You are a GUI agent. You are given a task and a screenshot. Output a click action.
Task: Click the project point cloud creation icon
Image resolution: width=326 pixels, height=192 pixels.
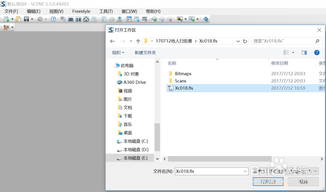(x=192, y=19)
